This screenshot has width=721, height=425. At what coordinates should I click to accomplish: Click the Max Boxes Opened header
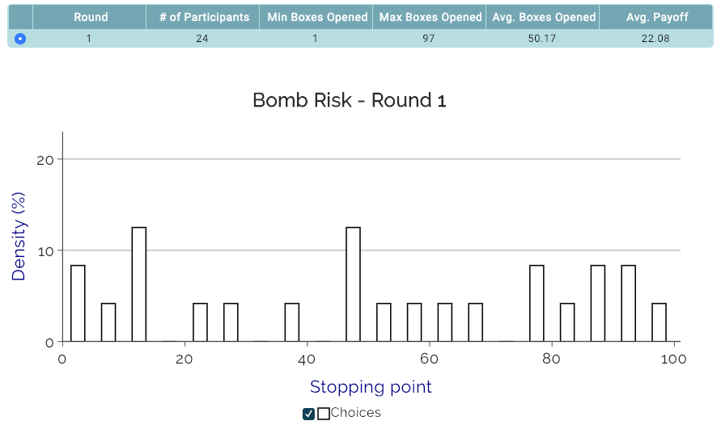(x=430, y=18)
